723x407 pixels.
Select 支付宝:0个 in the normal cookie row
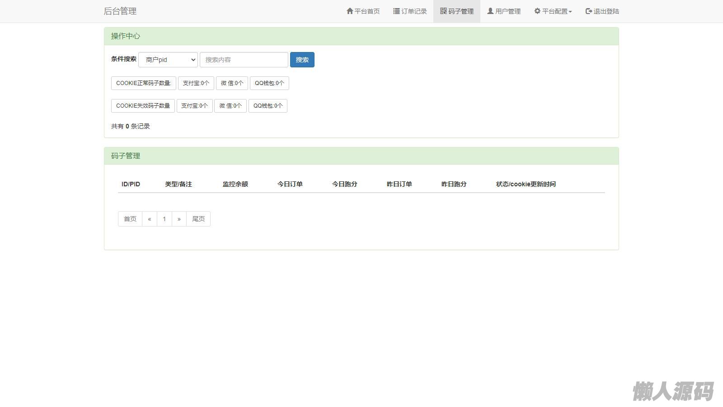tap(196, 83)
